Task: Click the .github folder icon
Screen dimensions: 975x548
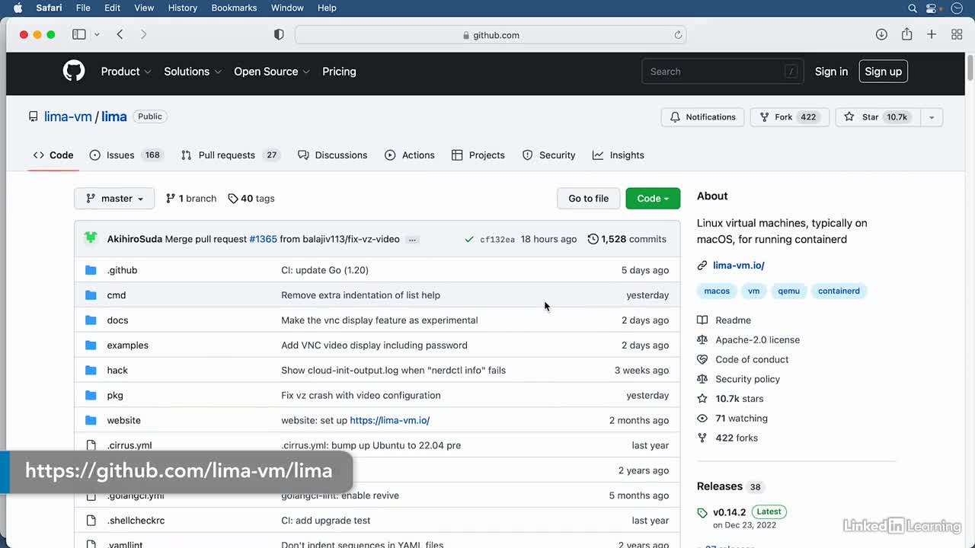Action: point(91,270)
